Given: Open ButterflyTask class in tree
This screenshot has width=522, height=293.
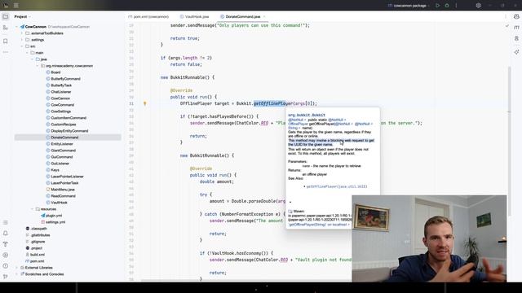Looking at the screenshot, I should [61, 85].
